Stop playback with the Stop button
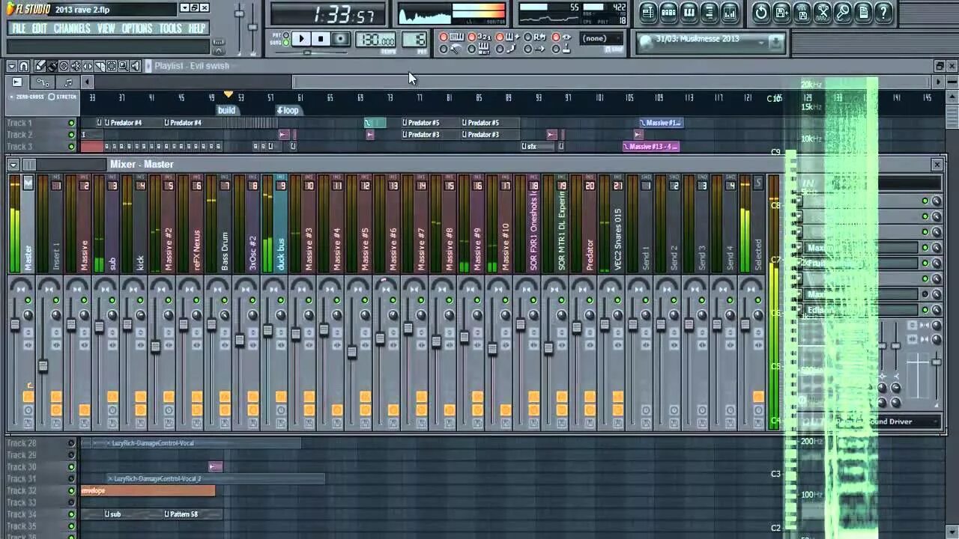 tap(321, 39)
